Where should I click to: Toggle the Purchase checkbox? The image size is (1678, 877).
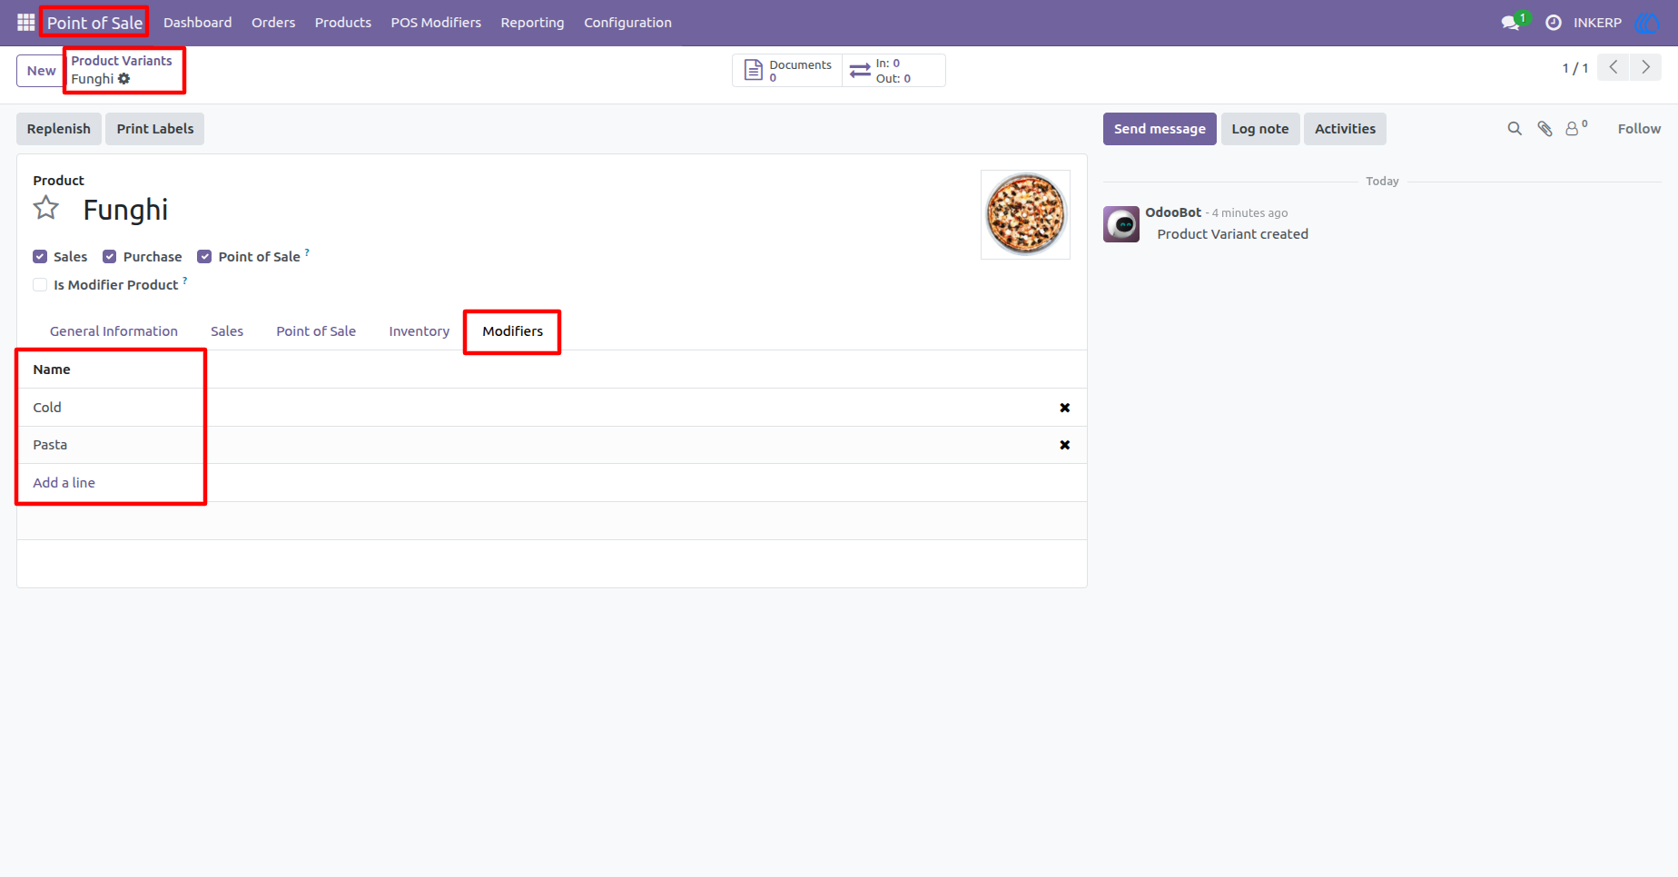pyautogui.click(x=110, y=257)
